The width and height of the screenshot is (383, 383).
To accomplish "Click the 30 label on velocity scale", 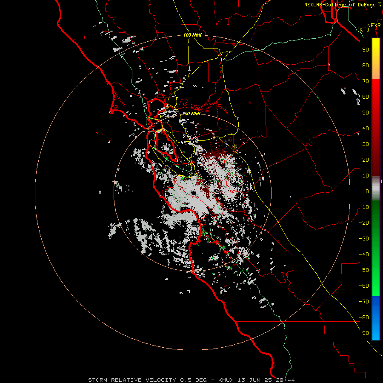I will point(366,144).
